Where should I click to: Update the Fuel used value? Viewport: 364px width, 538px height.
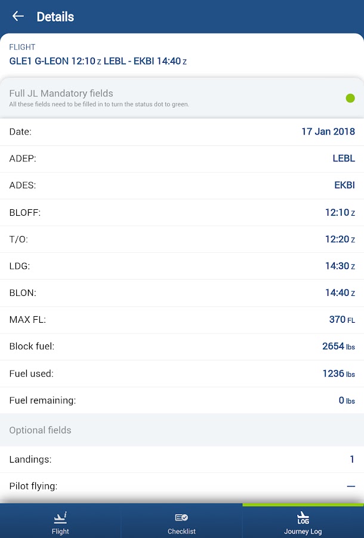(x=338, y=374)
